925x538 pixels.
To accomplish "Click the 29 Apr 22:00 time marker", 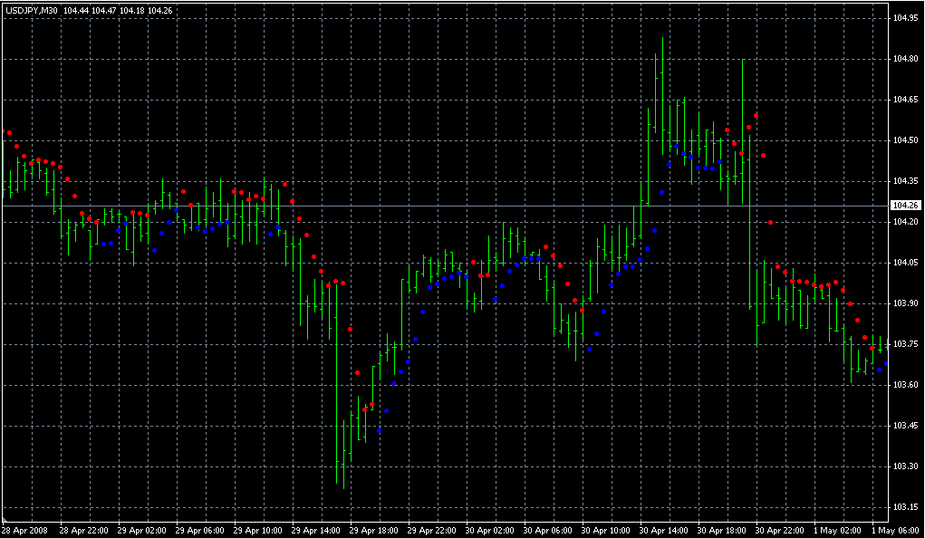I will point(432,530).
